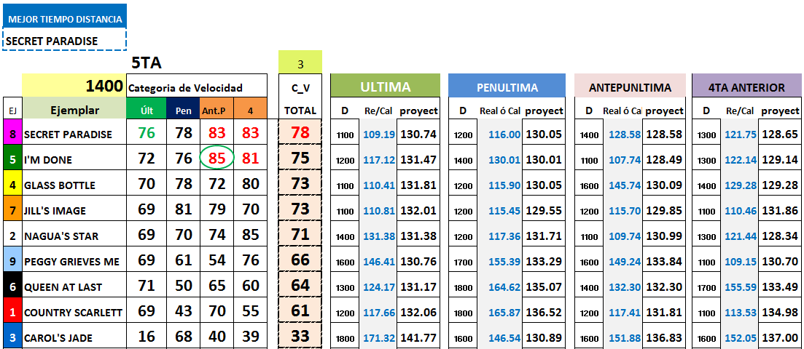Click the TOTAL column header
Image resolution: width=804 pixels, height=349 pixels.
[x=300, y=111]
